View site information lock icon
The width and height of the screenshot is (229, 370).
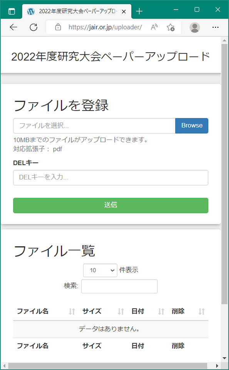58,27
